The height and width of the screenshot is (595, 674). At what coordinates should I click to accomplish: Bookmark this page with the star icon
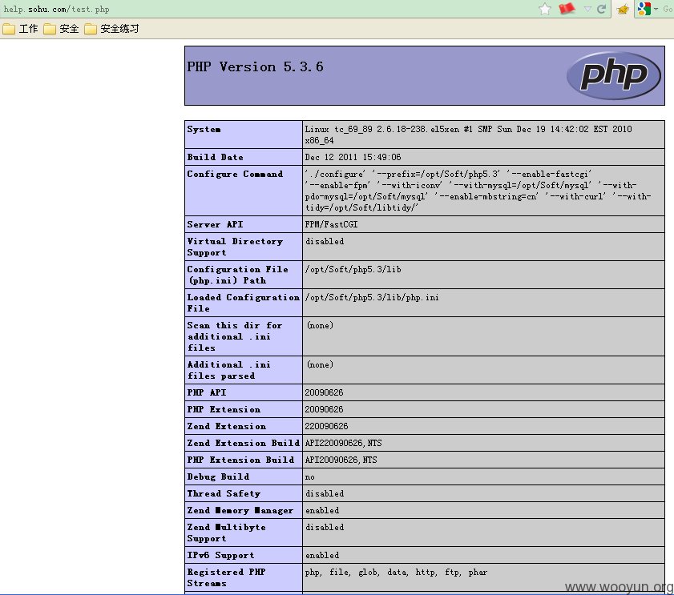[x=545, y=9]
